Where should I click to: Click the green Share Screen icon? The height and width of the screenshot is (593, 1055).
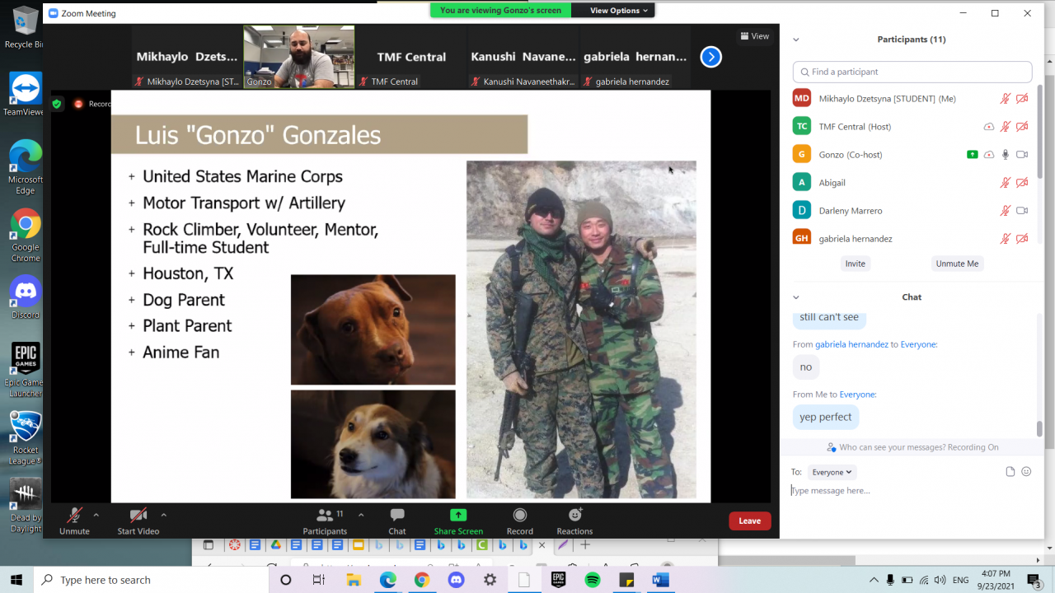[x=458, y=516]
